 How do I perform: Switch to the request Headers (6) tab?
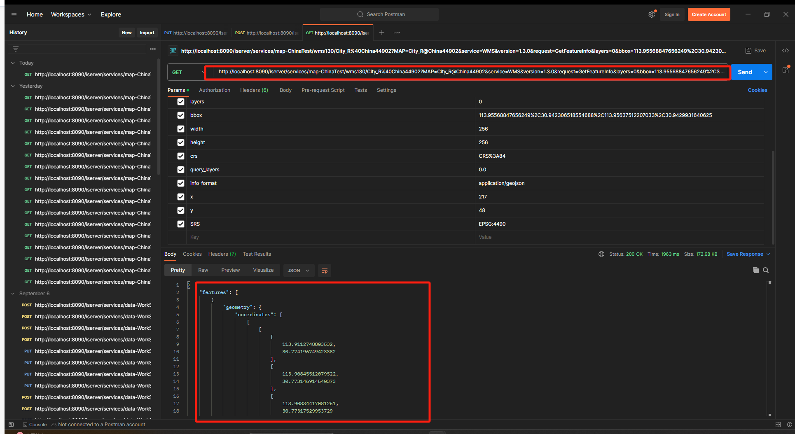coord(254,90)
